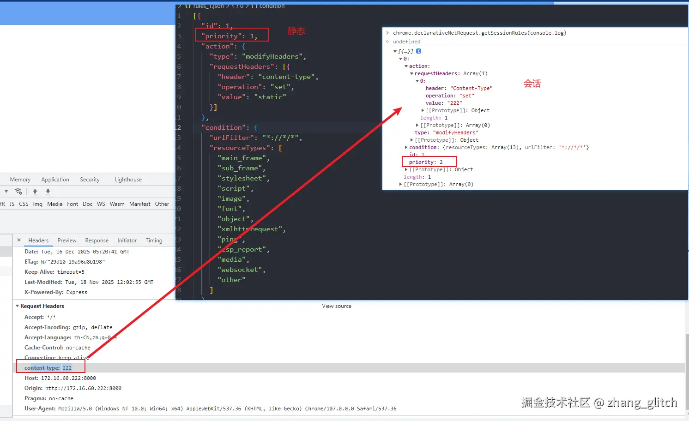Select the content-type: 222 request header row
The width and height of the screenshot is (689, 421).
(x=349, y=368)
